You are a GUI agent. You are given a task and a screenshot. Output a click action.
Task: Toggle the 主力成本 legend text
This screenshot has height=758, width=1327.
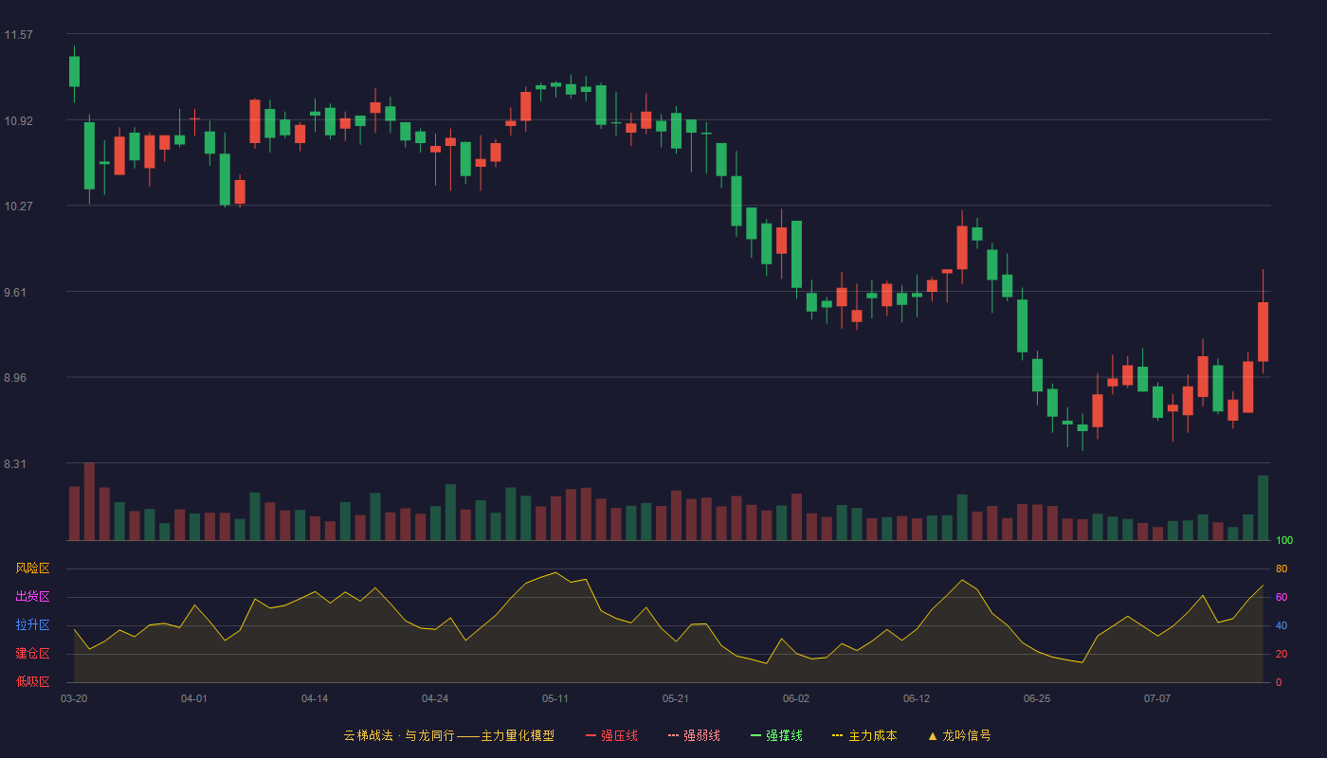coord(872,735)
